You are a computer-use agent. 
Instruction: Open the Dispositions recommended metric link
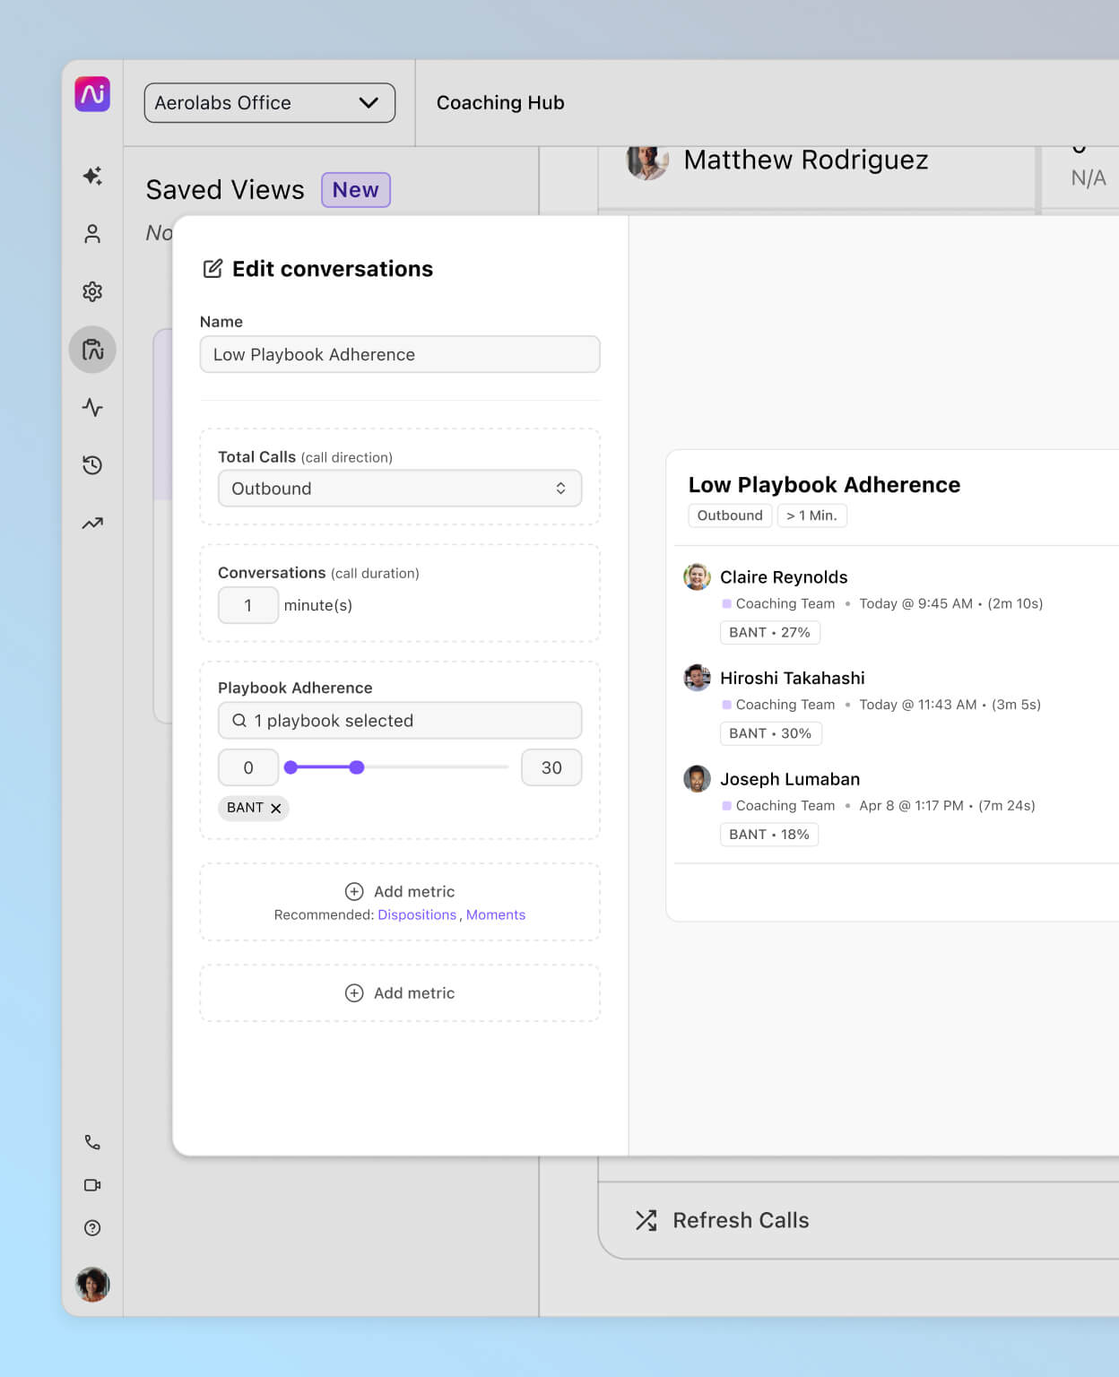click(x=417, y=914)
